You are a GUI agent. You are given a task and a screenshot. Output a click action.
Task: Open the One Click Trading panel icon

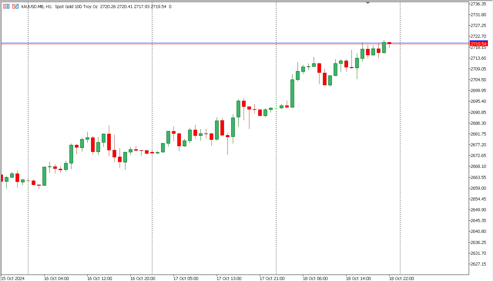[x=6, y=6]
